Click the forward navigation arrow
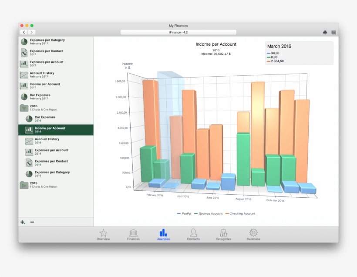Image resolution: width=357 pixels, height=277 pixels. coord(31,32)
